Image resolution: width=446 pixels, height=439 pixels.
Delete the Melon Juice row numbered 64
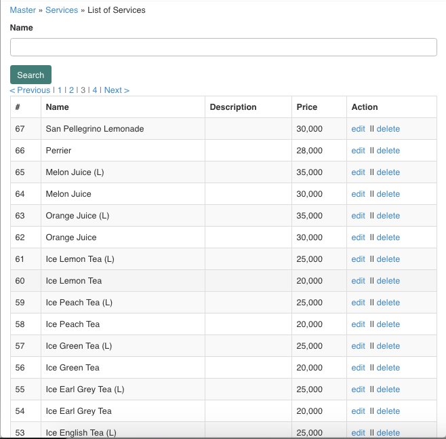[388, 194]
